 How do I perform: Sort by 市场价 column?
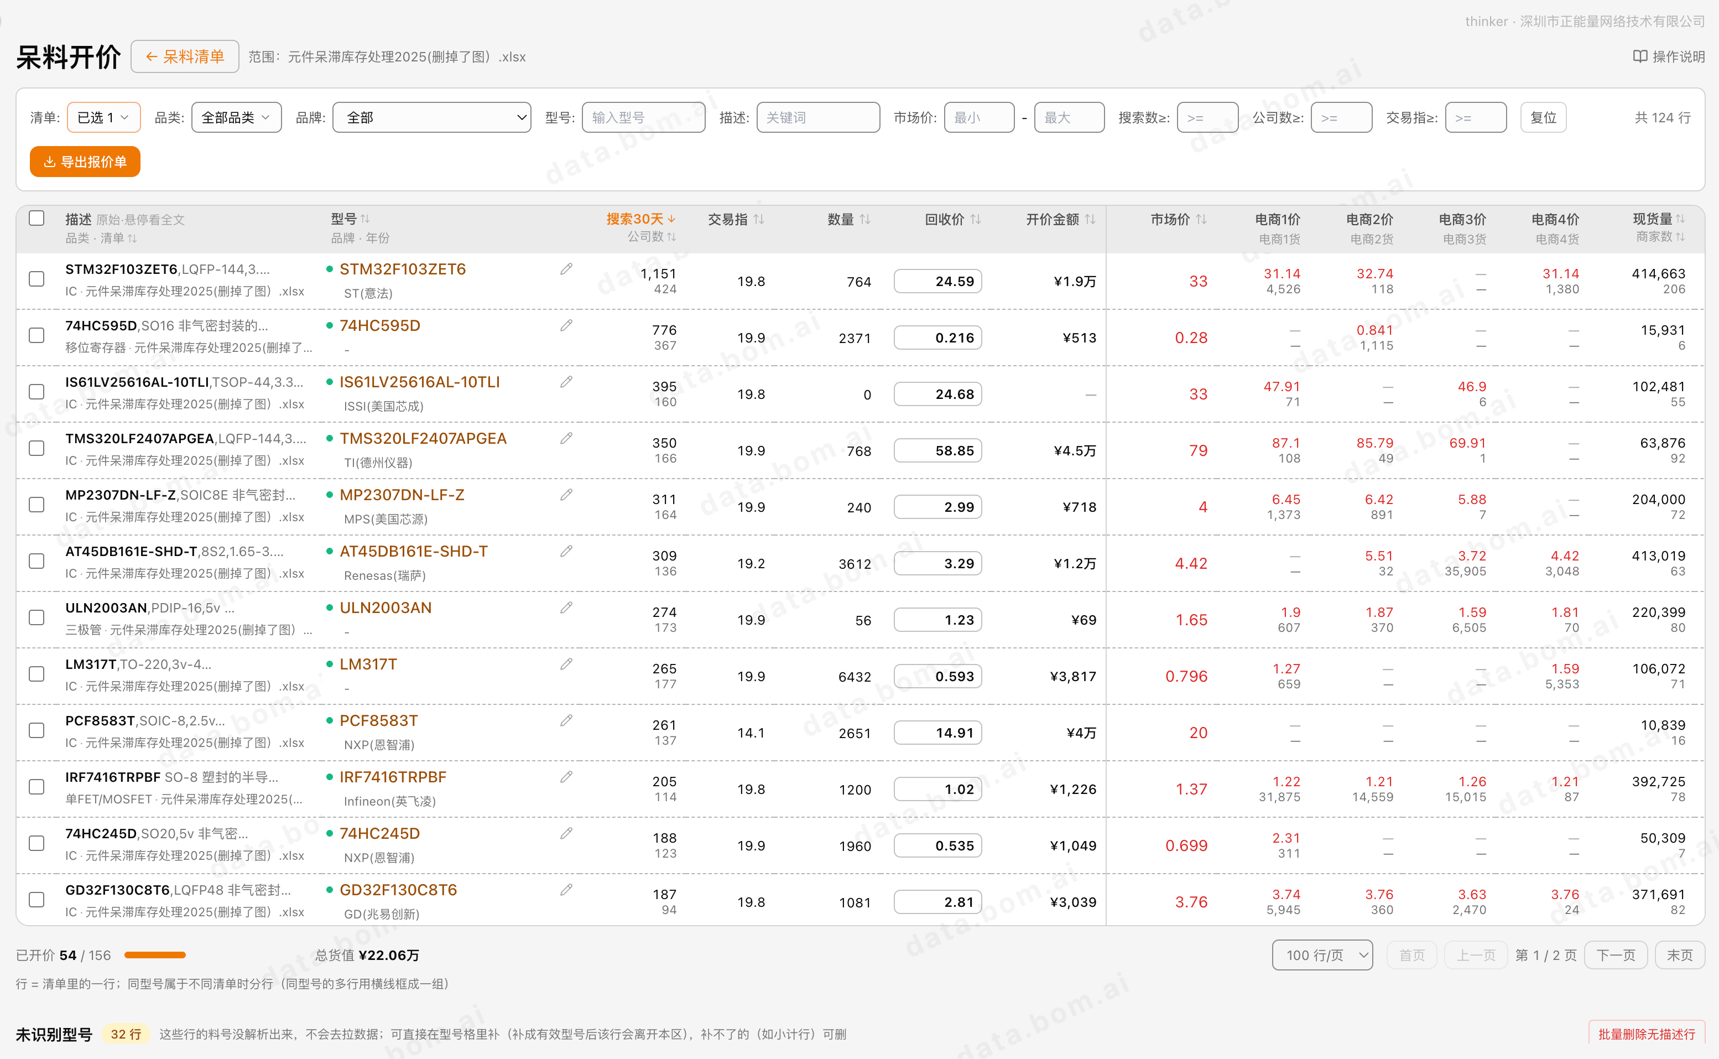click(1179, 219)
